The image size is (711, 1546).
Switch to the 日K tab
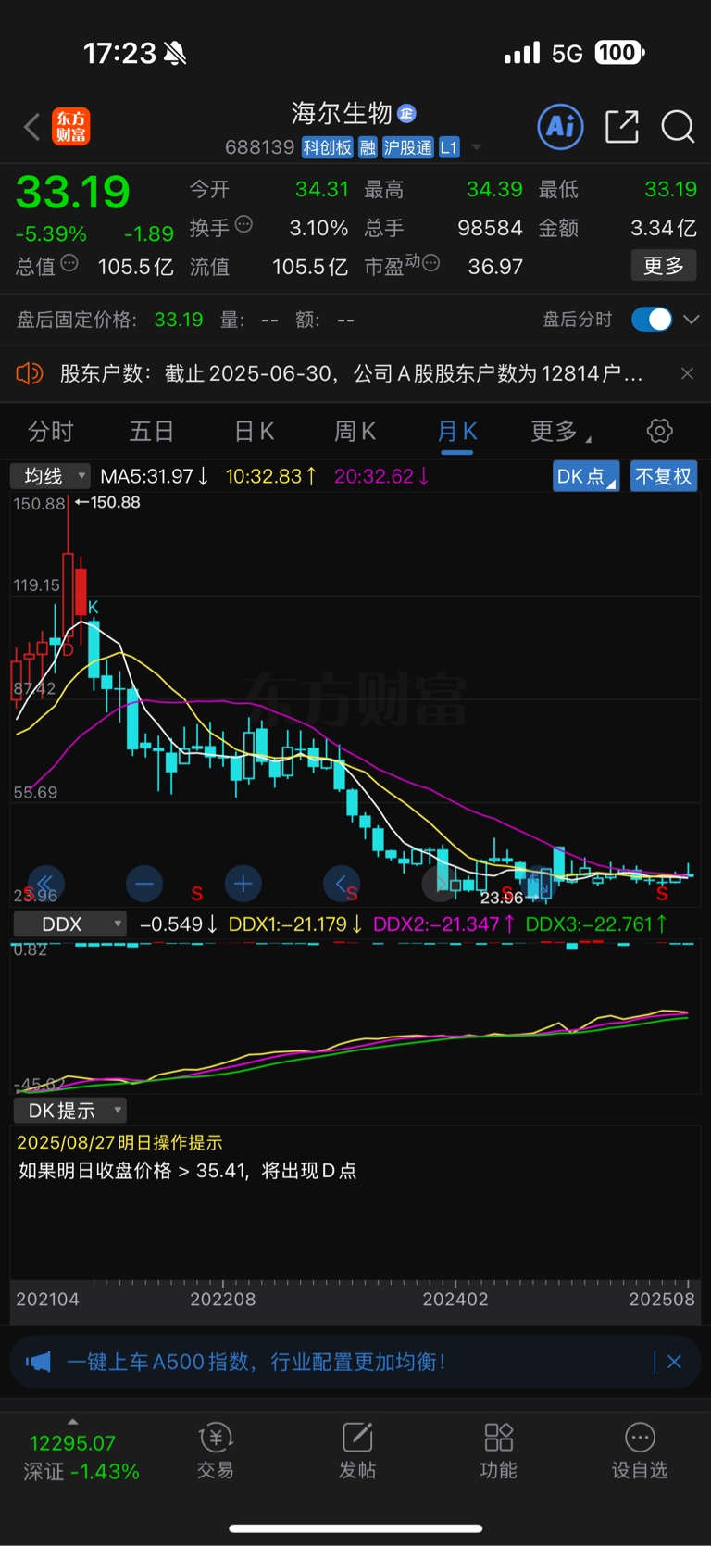255,432
